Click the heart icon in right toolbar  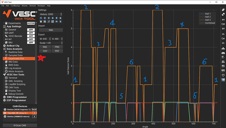(223, 75)
